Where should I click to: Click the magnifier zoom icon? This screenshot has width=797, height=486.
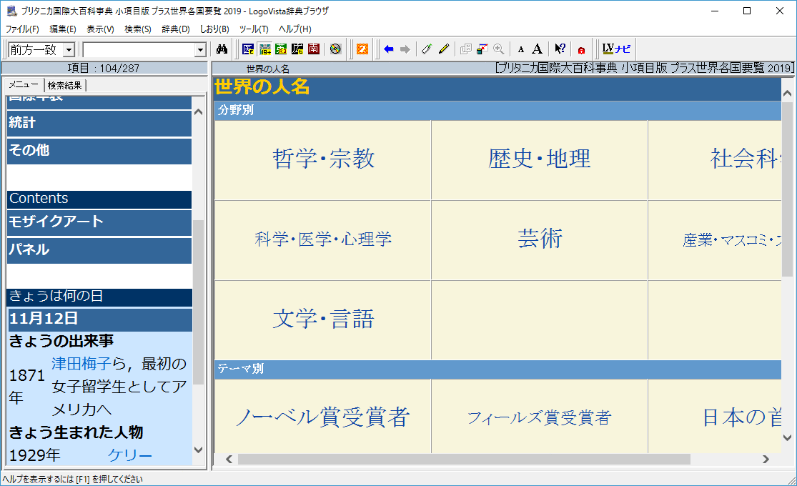tap(499, 49)
